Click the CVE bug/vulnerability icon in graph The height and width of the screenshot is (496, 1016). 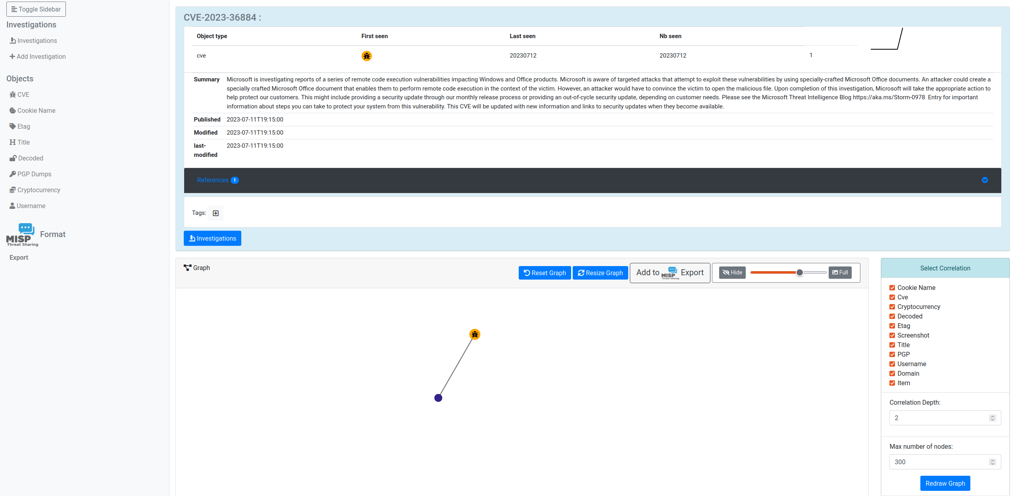[474, 334]
